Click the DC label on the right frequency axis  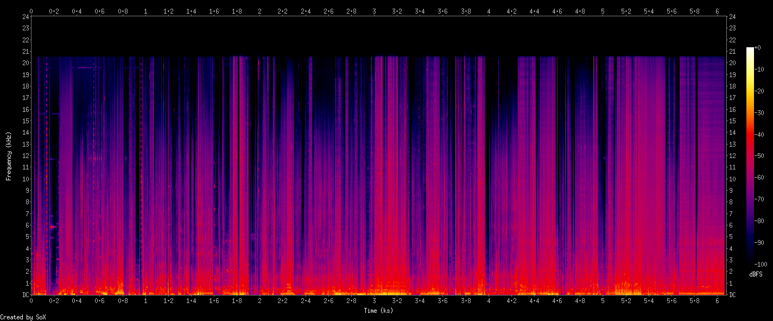tap(733, 295)
